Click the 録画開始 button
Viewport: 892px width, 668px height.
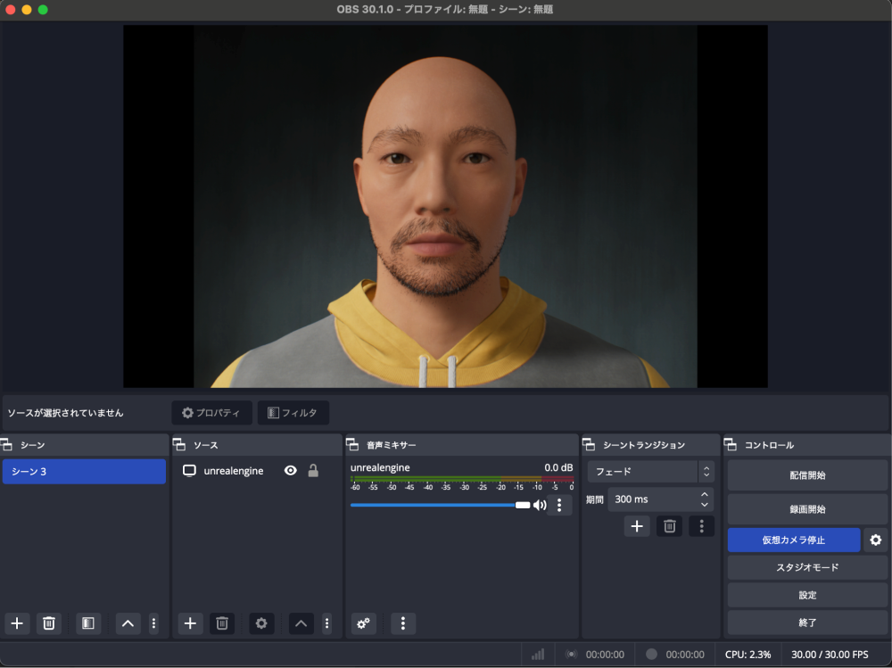click(806, 509)
